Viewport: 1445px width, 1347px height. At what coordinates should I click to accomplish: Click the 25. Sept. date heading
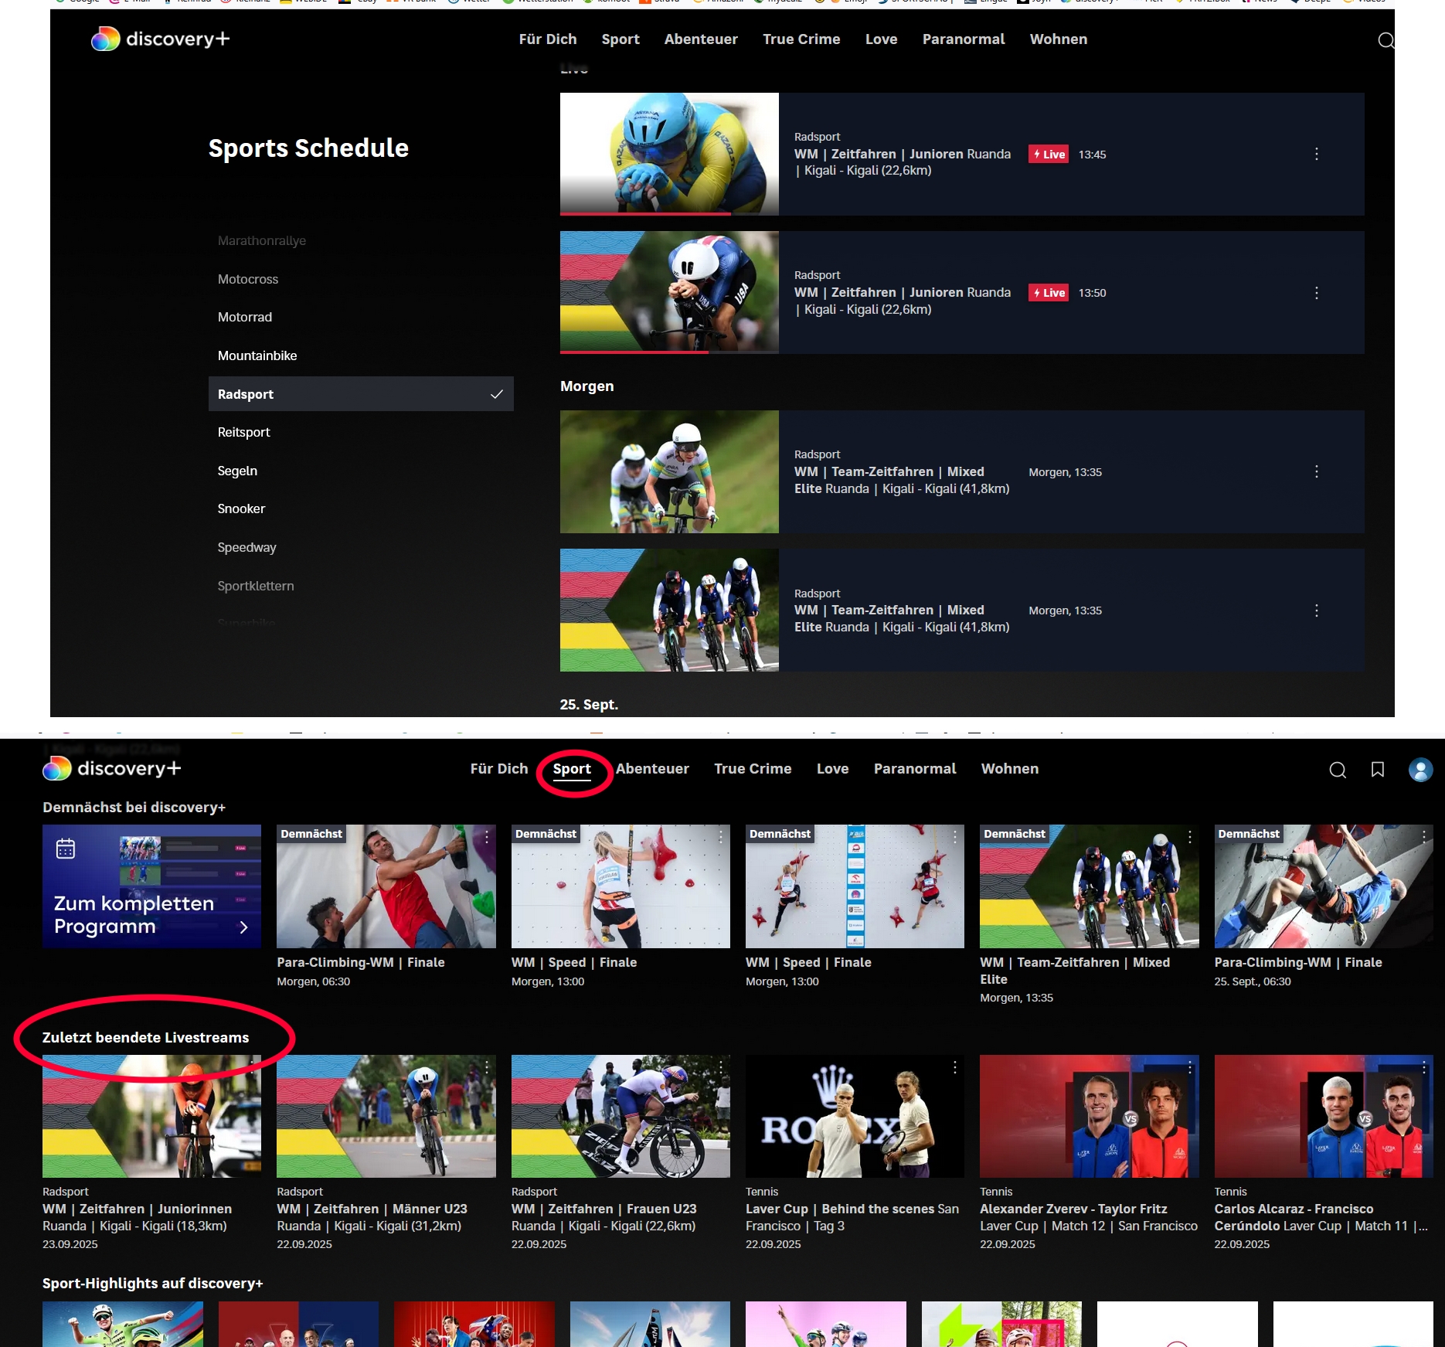589,704
